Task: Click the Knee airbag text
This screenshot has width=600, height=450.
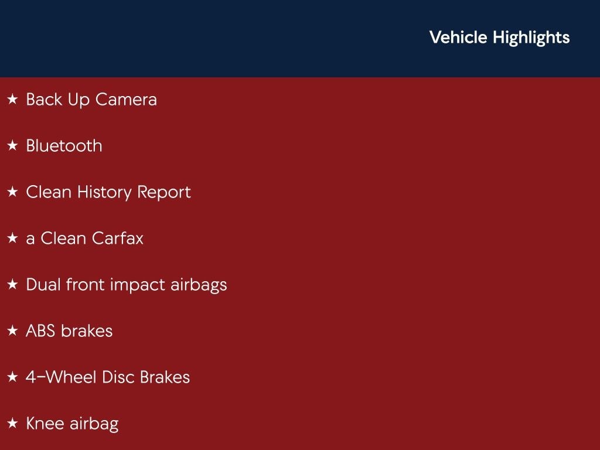Action: [72, 424]
